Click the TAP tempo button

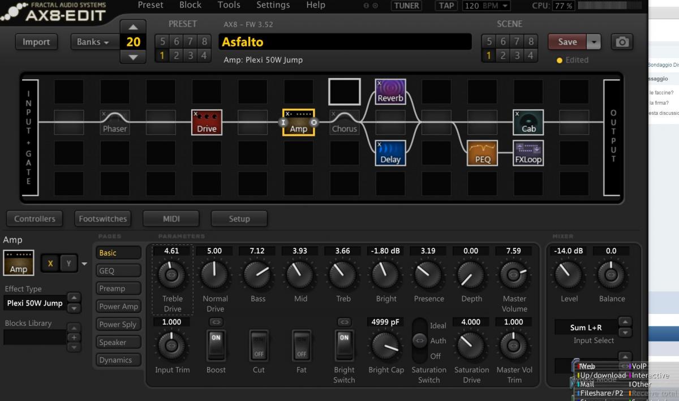[x=446, y=6]
